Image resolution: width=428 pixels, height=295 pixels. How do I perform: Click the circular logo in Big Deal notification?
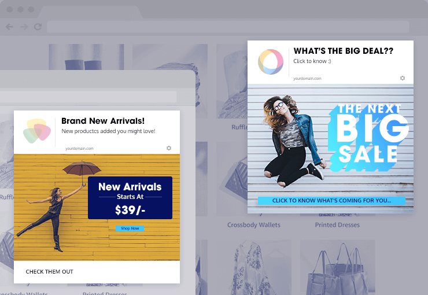click(271, 62)
